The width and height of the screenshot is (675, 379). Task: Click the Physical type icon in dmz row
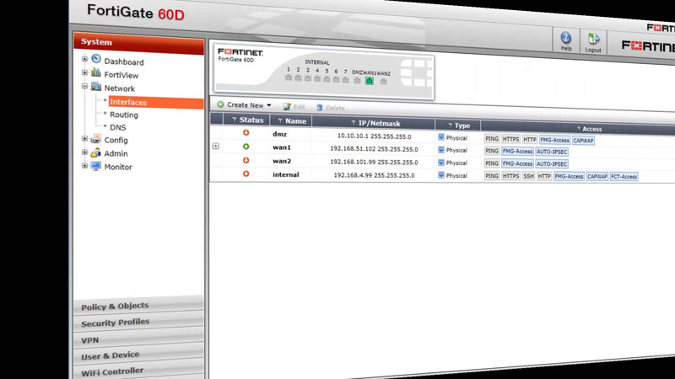(441, 137)
